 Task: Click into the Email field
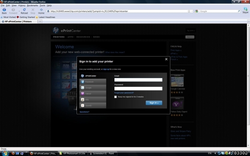[x=138, y=80]
